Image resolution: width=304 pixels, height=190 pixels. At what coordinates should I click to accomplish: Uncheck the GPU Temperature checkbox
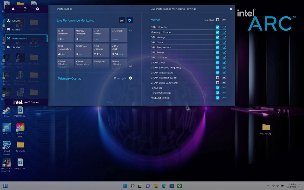pyautogui.click(x=217, y=47)
